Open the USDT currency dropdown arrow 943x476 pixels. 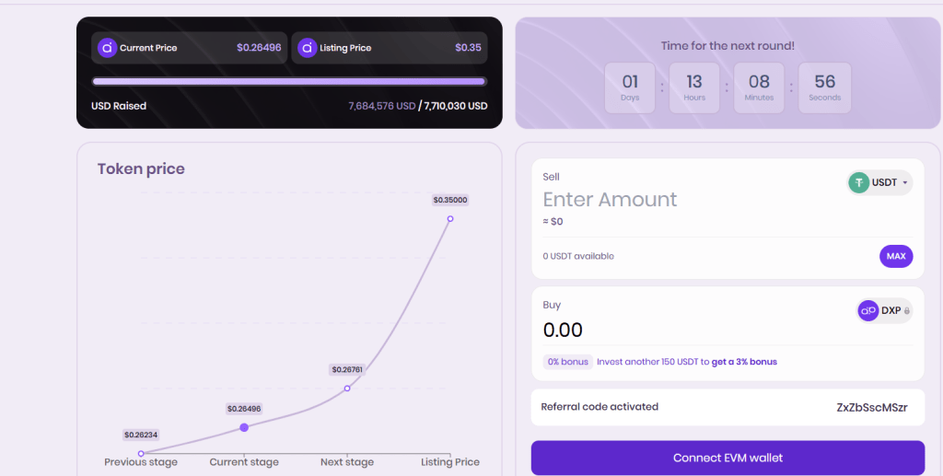tap(905, 182)
